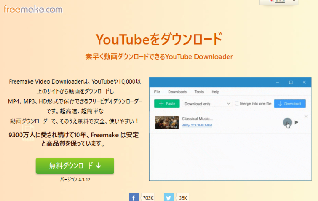Open the File menu in downloader window
The image size is (318, 201).
coord(157,92)
